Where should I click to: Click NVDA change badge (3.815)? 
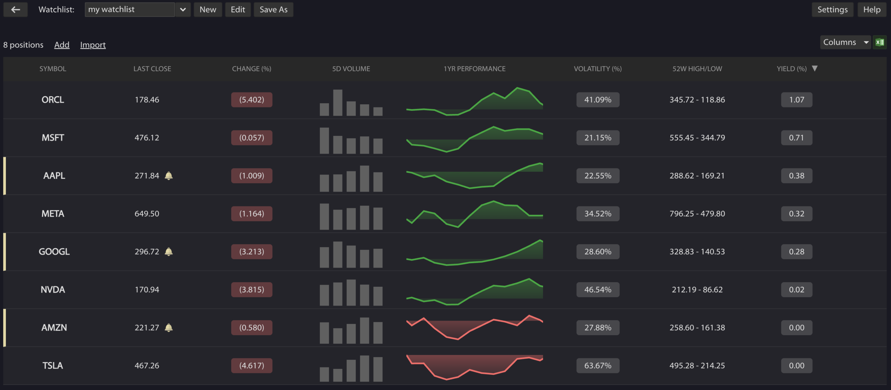[251, 290]
